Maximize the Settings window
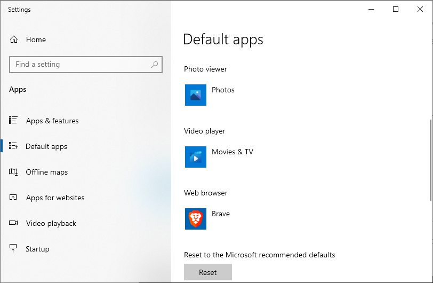The width and height of the screenshot is (433, 283). click(x=396, y=9)
